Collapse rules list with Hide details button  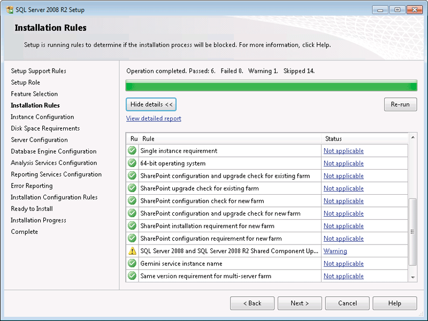(x=151, y=104)
